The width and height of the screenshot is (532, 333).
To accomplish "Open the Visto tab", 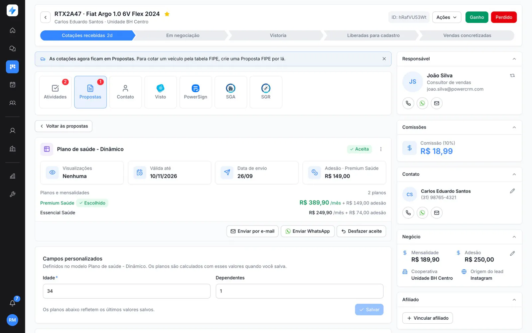I will point(160,92).
